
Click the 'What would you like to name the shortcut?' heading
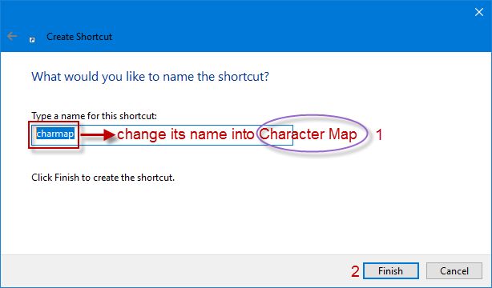(150, 77)
